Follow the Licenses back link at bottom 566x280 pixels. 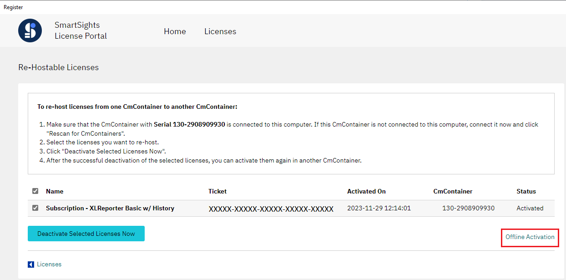click(49, 264)
